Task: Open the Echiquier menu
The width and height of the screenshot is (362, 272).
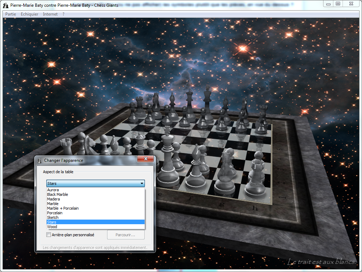Action: pyautogui.click(x=29, y=14)
